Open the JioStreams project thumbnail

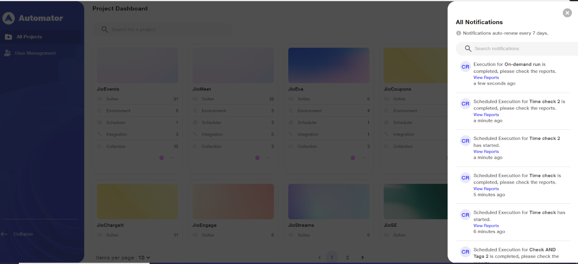[x=329, y=202]
